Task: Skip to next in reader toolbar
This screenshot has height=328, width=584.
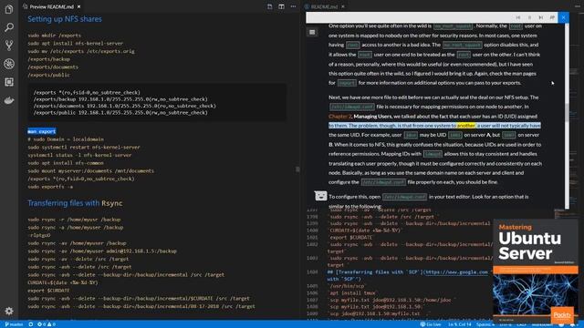Action: click(541, 17)
